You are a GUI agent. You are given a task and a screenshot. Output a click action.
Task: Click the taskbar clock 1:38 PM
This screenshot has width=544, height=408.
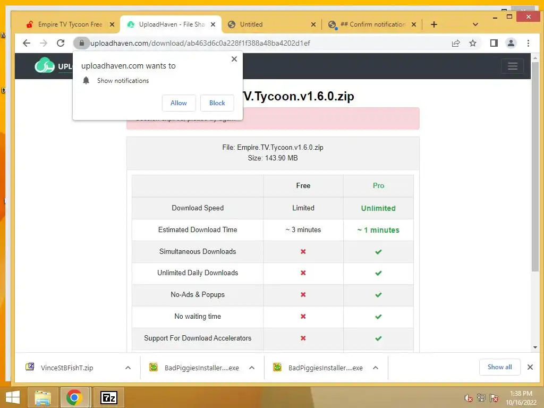click(x=521, y=394)
